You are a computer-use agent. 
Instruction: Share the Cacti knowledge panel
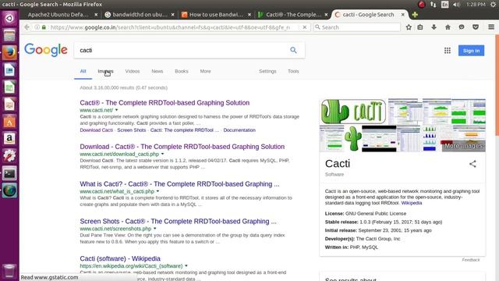point(472,164)
